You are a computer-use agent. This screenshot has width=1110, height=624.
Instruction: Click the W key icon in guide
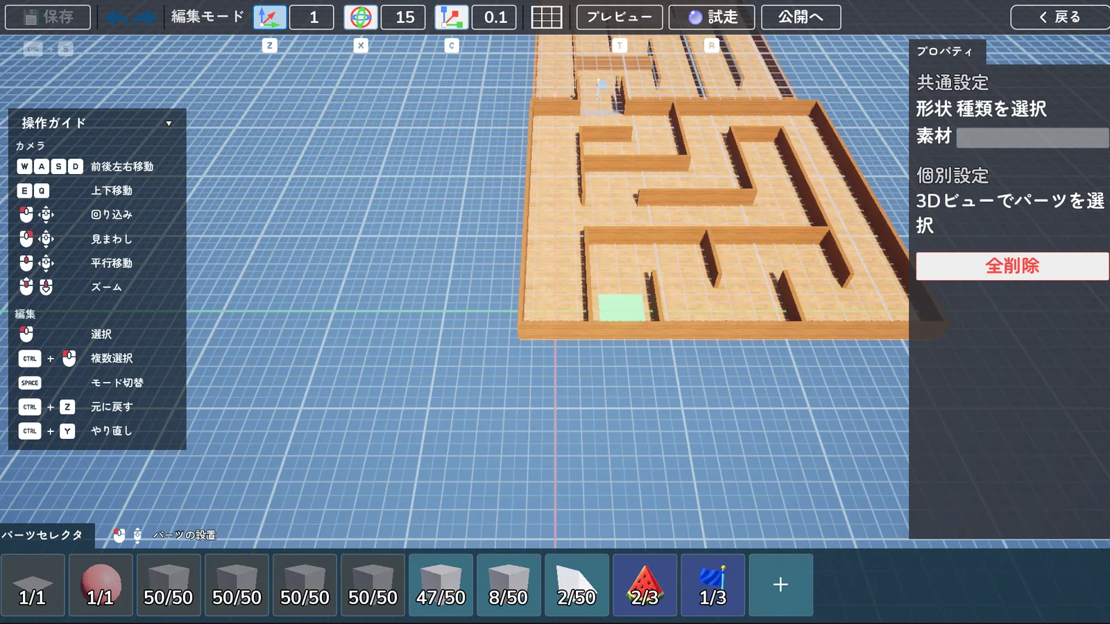pyautogui.click(x=24, y=166)
